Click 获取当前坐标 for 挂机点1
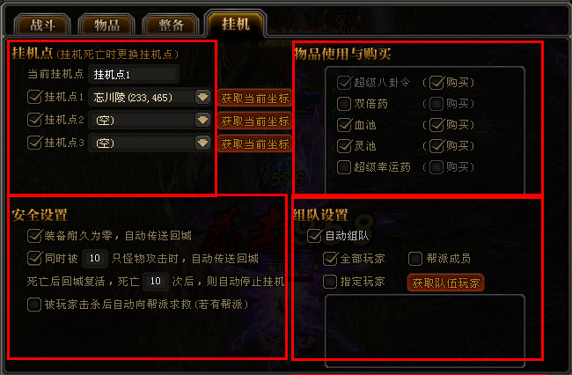 click(255, 98)
